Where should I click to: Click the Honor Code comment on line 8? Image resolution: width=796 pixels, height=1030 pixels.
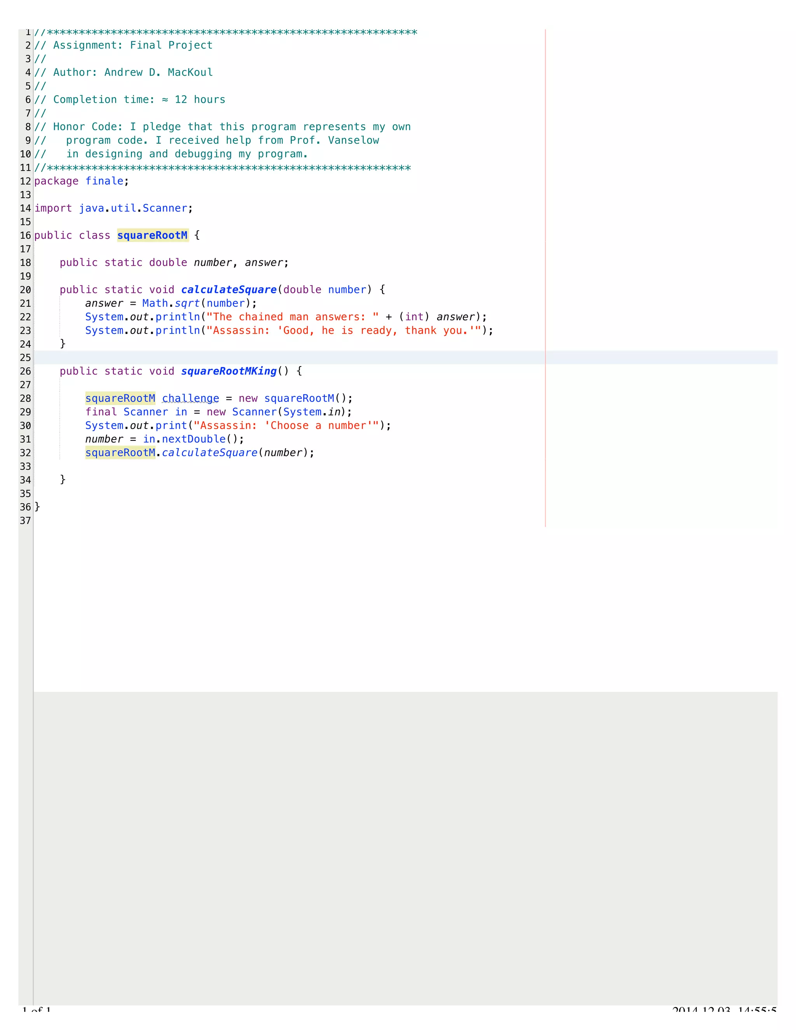(x=223, y=127)
